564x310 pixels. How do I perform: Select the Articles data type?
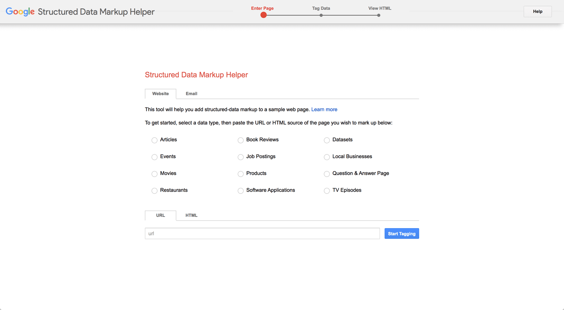coord(155,140)
